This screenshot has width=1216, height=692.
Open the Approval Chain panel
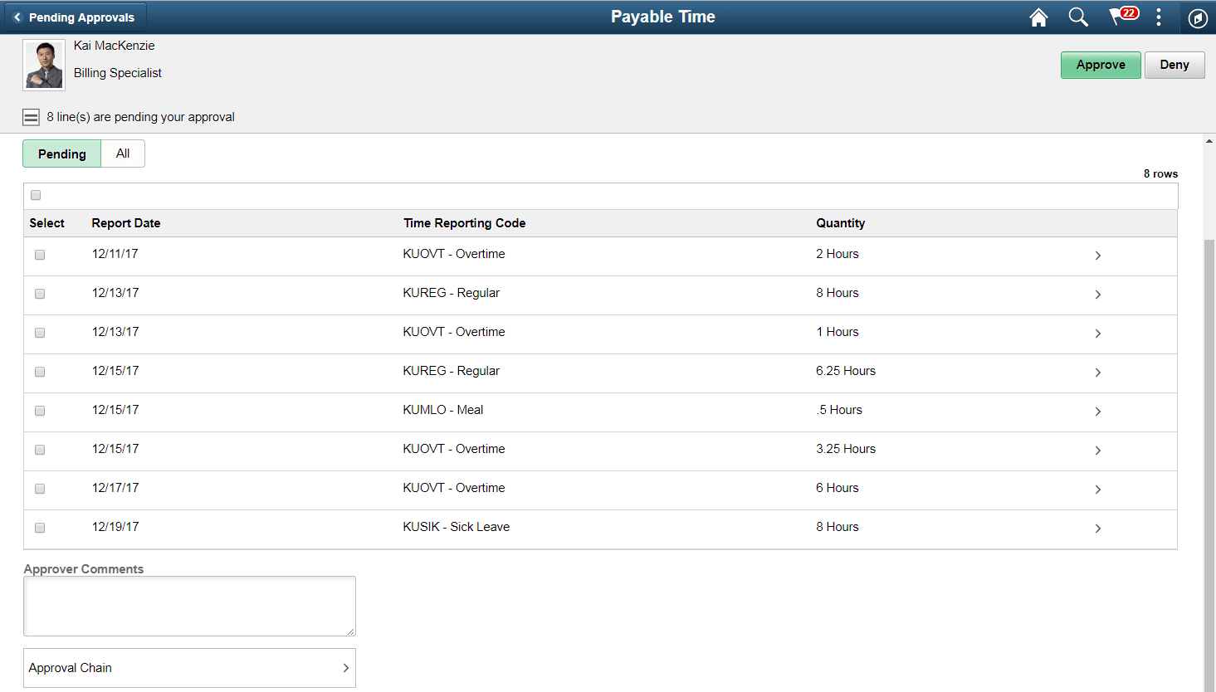pyautogui.click(x=189, y=668)
